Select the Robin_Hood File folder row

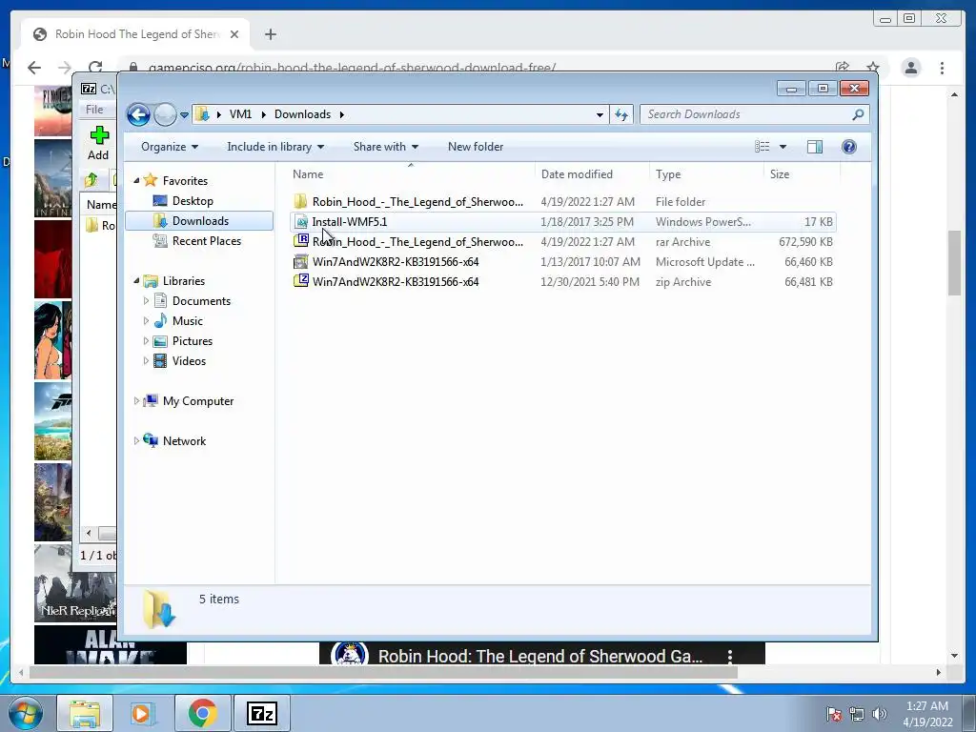click(562, 202)
